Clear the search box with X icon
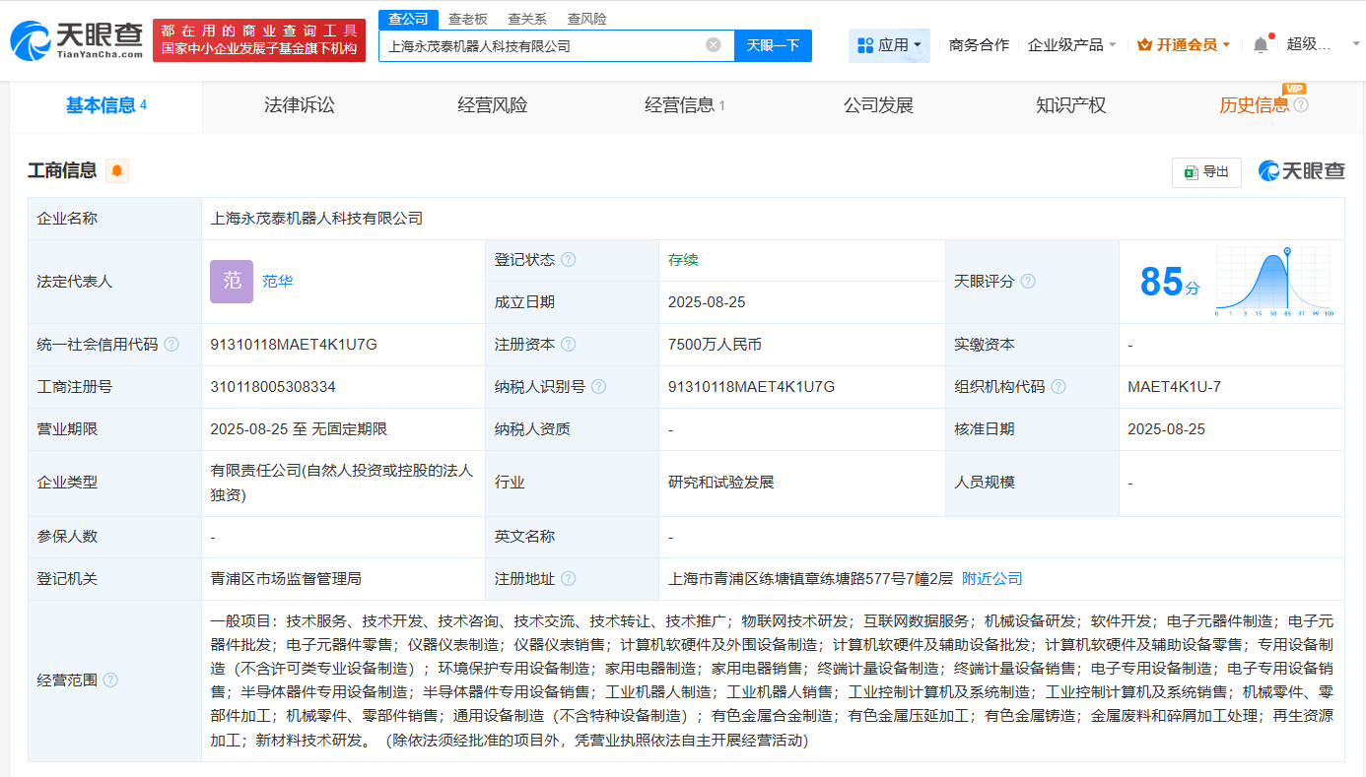This screenshot has height=777, width=1366. (x=714, y=45)
